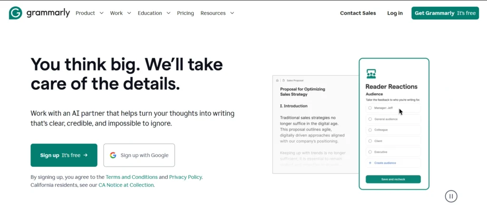
Task: Click the Sign up It's free button
Action: (64, 155)
